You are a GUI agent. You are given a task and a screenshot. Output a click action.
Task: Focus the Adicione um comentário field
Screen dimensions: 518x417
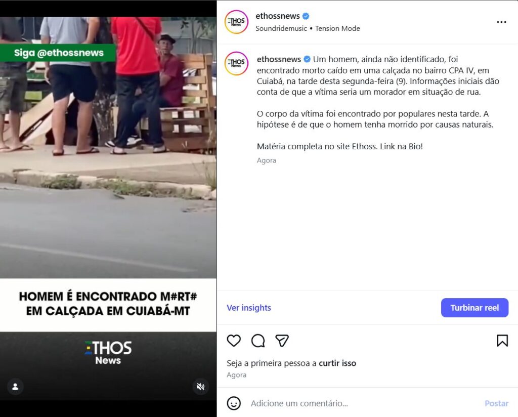(363, 403)
